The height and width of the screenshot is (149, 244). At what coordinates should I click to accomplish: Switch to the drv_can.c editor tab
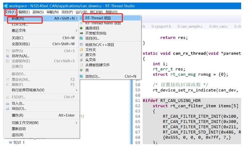click(218, 26)
